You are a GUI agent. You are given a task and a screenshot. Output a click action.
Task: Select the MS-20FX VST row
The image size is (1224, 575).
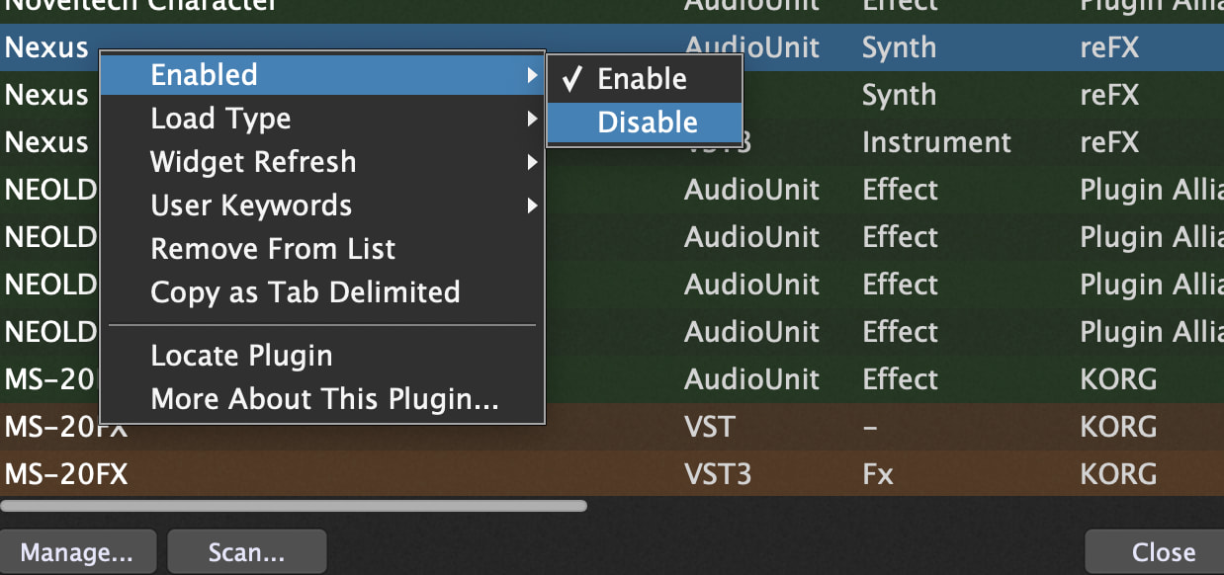(x=712, y=427)
